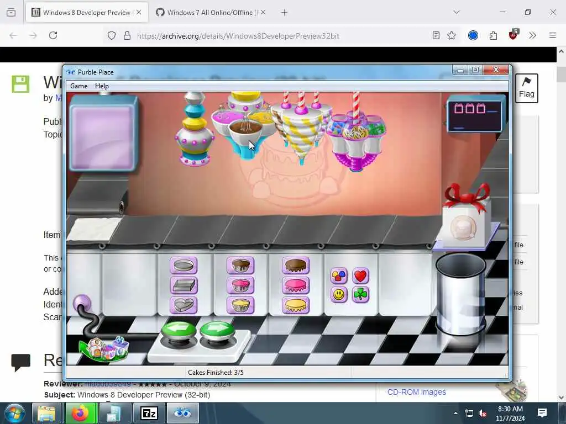Screen dimensions: 566x424
Task: Open the CD-ROM Images link
Action: point(417,392)
